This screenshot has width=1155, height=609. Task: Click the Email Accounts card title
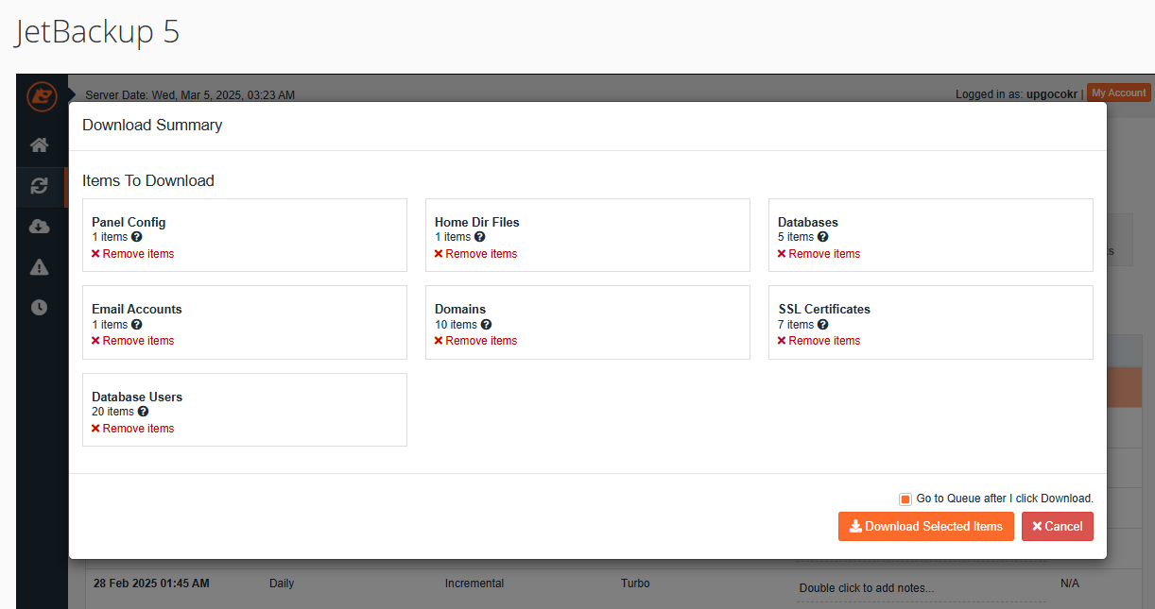click(137, 309)
